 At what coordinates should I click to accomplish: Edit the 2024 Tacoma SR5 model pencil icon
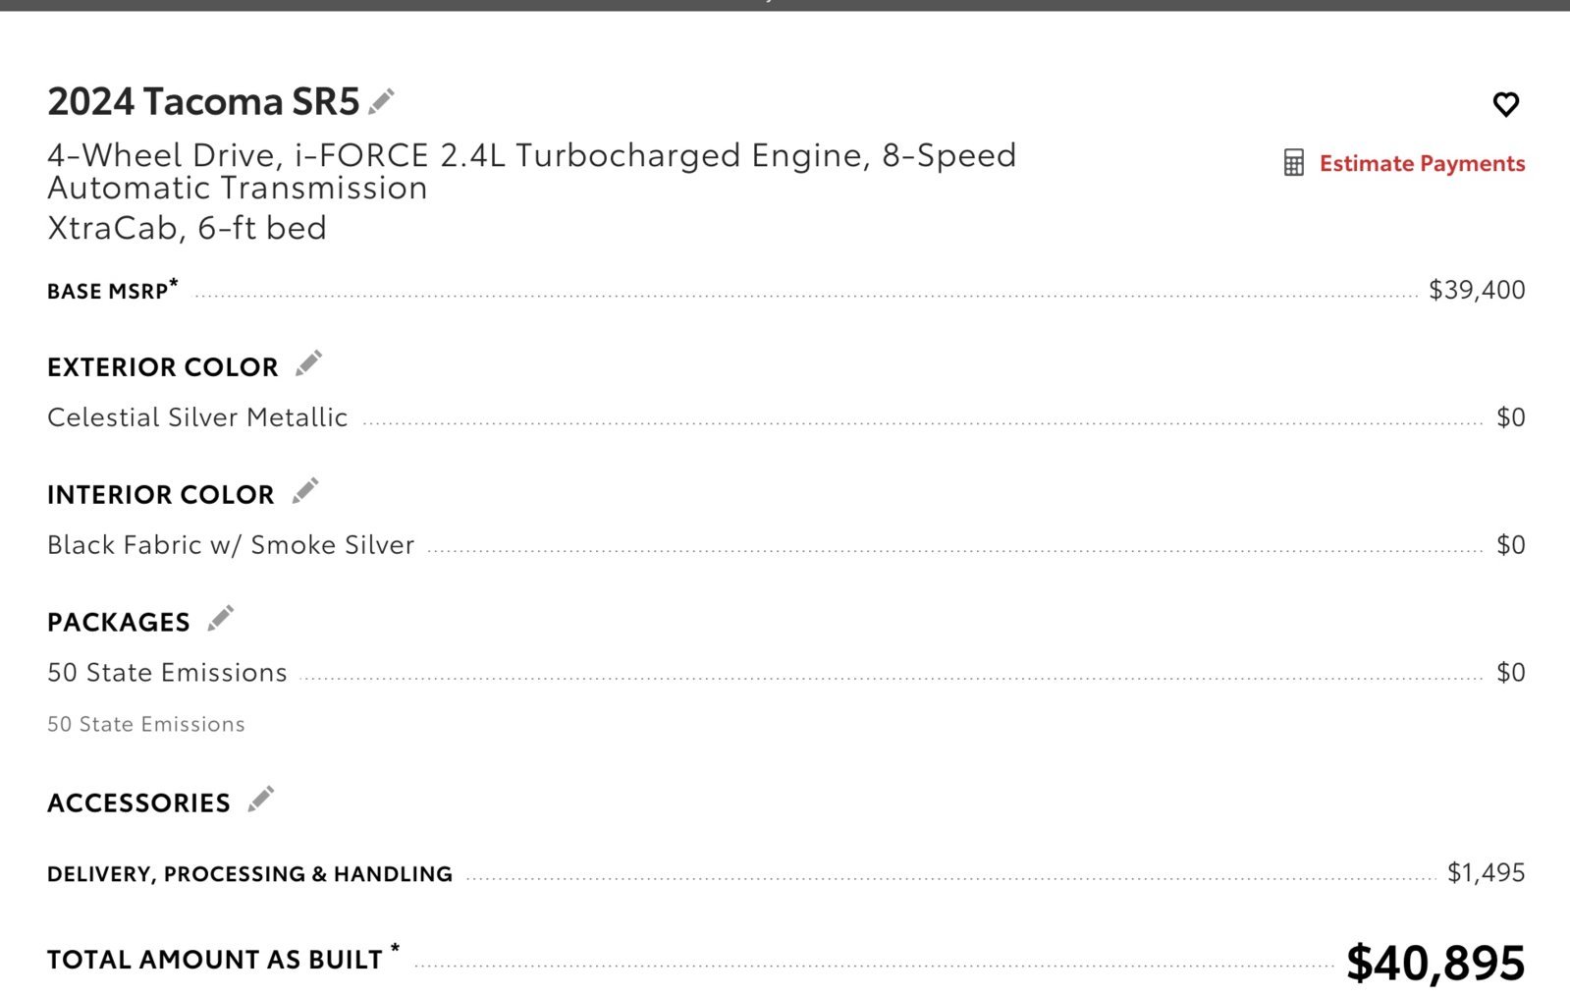coord(381,101)
